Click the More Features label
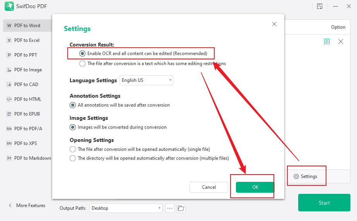Screen dimensions: 357x221 (x=31, y=205)
